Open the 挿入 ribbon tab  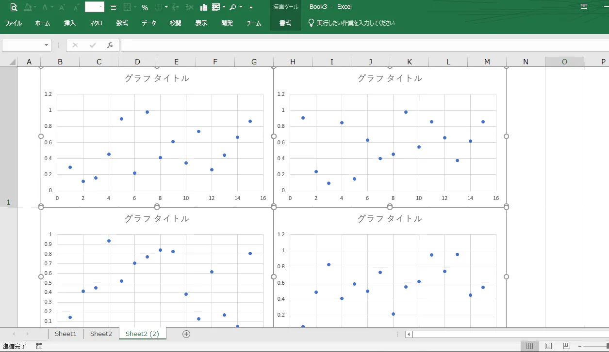point(70,23)
